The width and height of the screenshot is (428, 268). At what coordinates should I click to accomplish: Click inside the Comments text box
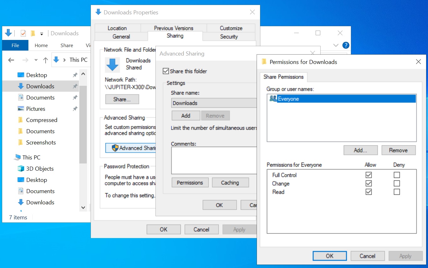pos(214,160)
